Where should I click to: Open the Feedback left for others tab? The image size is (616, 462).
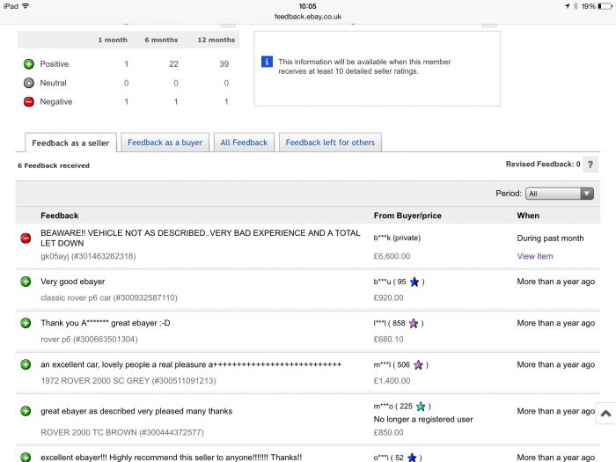tap(330, 143)
